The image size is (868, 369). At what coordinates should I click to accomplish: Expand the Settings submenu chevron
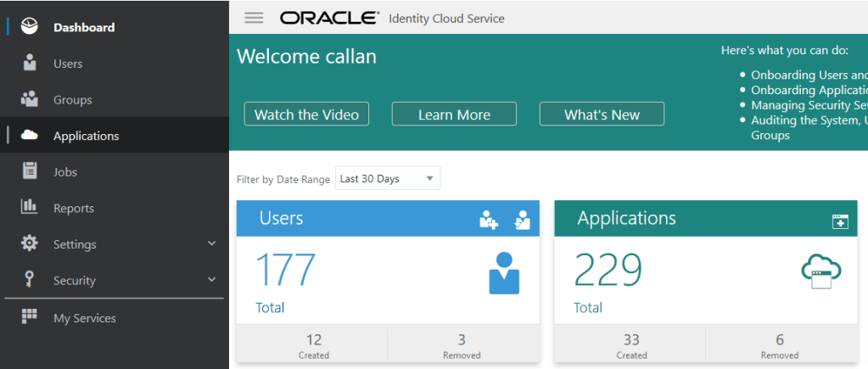(x=212, y=244)
